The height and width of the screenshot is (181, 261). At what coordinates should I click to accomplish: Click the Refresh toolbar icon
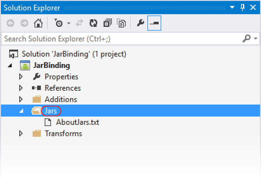(x=93, y=23)
